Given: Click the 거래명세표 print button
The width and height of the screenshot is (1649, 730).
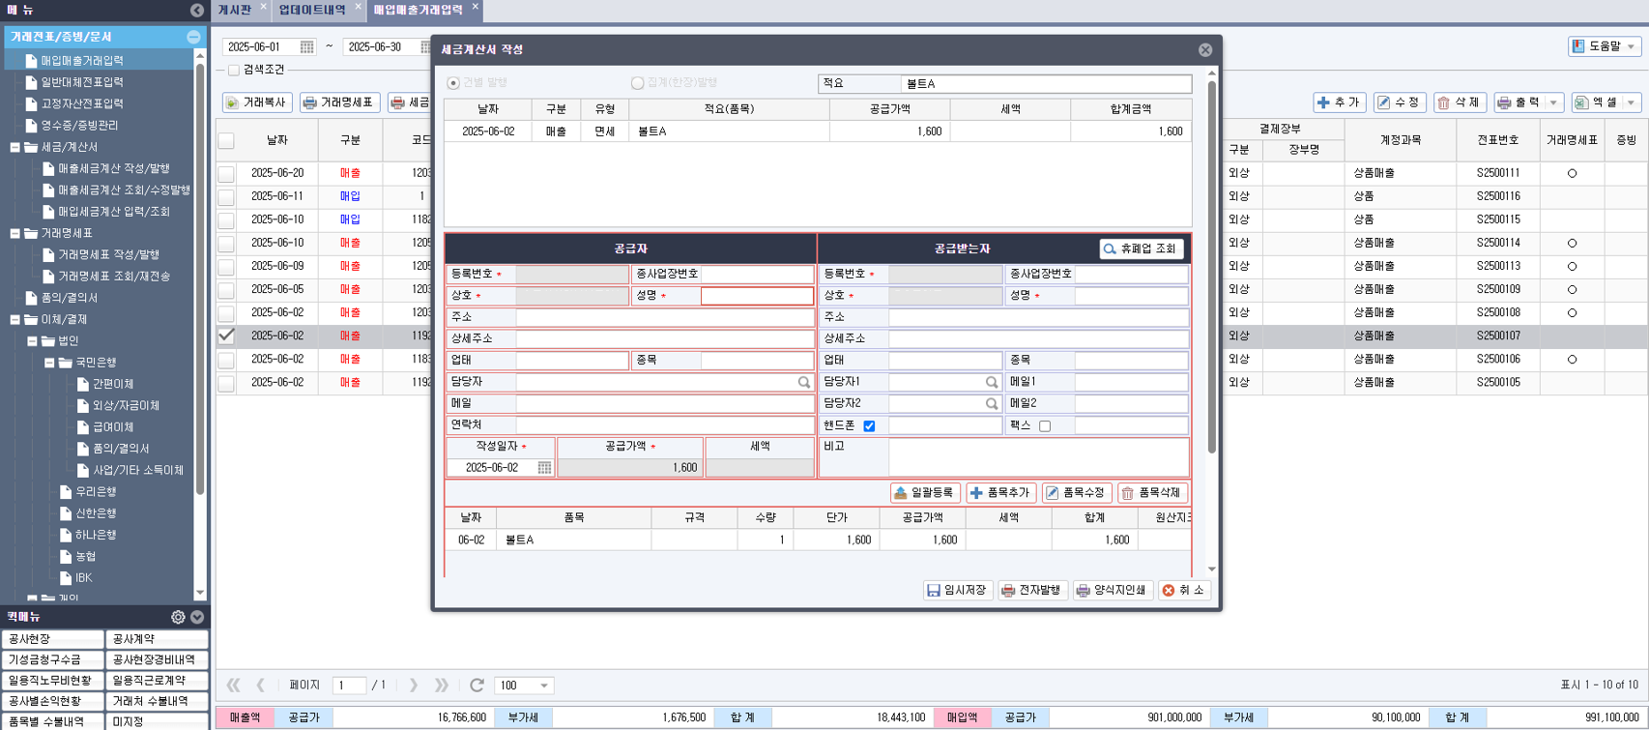Looking at the screenshot, I should pos(339,102).
